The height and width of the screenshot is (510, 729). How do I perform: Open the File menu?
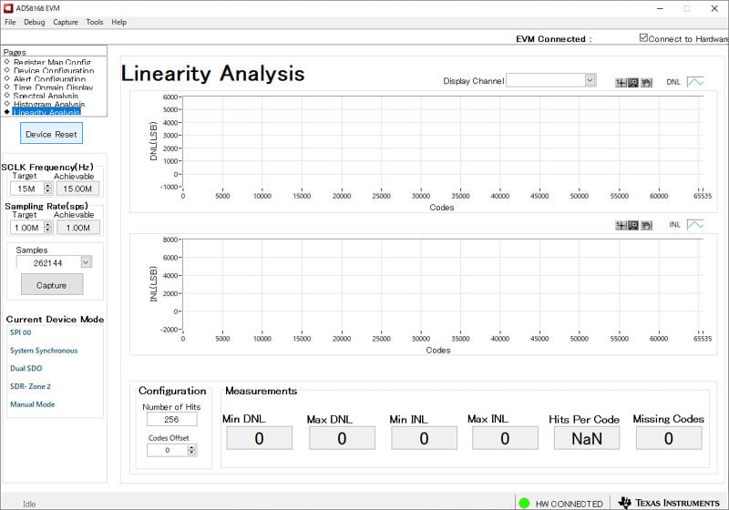pyautogui.click(x=10, y=22)
